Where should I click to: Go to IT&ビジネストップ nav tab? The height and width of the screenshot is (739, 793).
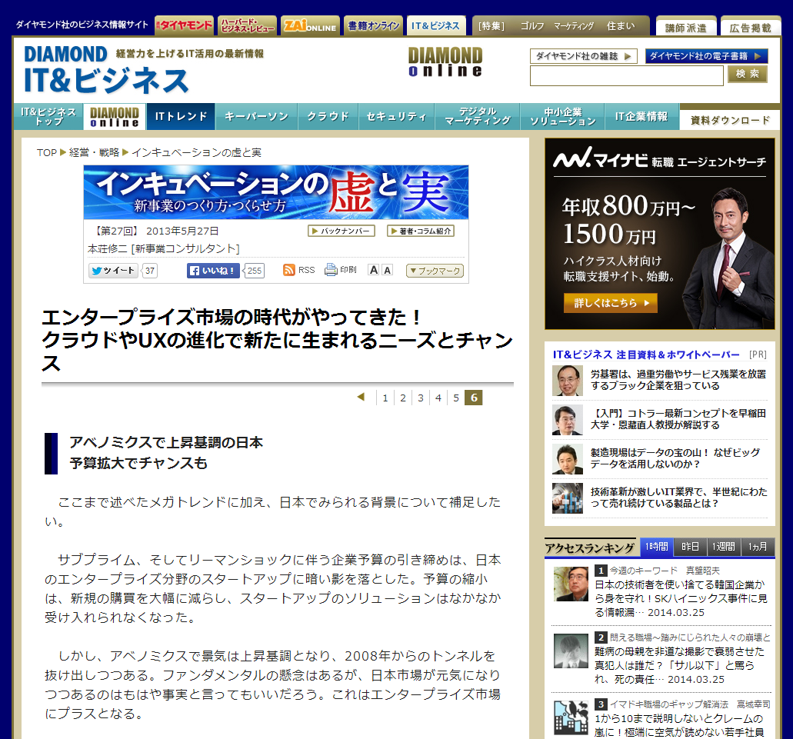(48, 117)
